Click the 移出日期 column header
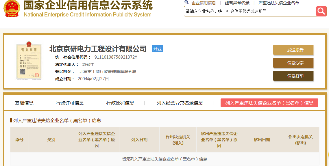 (262, 140)
